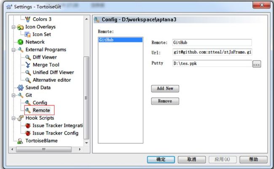This screenshot has width=274, height=169.
Task: Click the External Programs wrench icon
Action: coord(21,50)
